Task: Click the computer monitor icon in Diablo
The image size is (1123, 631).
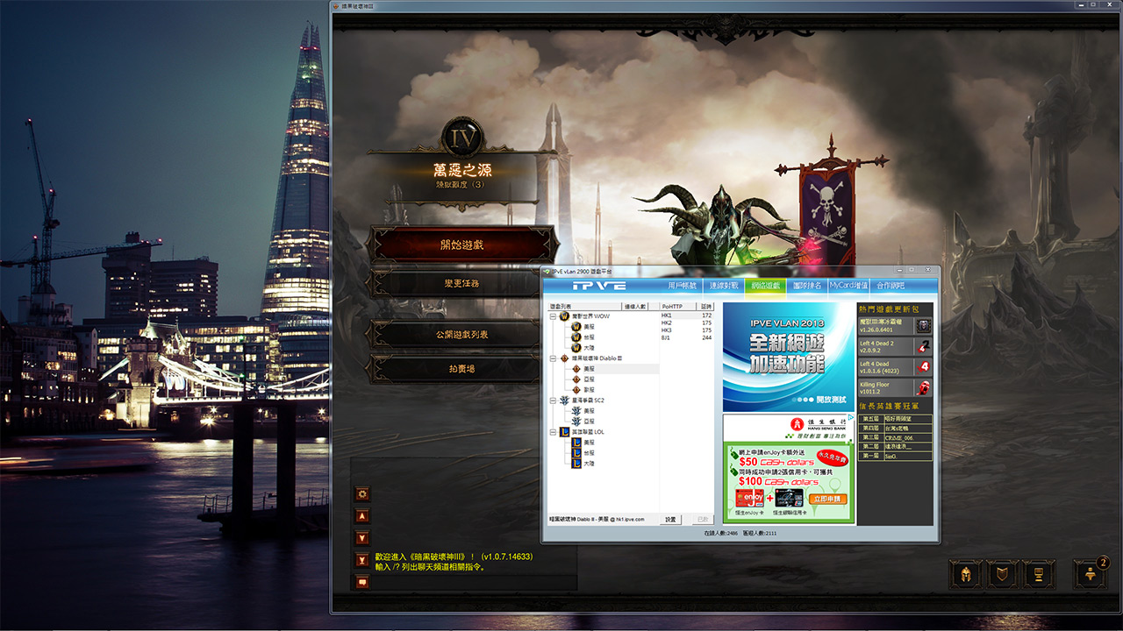Action: [1040, 574]
